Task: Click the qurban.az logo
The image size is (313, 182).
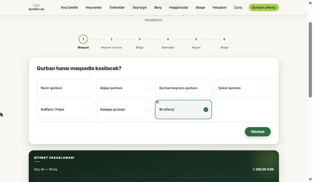Action: (x=36, y=7)
